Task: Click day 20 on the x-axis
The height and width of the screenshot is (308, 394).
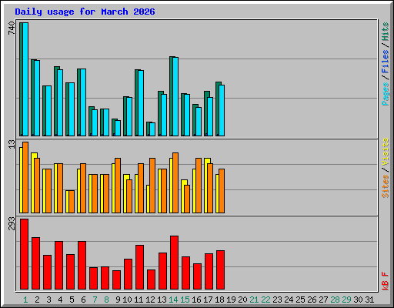Action: [242, 300]
